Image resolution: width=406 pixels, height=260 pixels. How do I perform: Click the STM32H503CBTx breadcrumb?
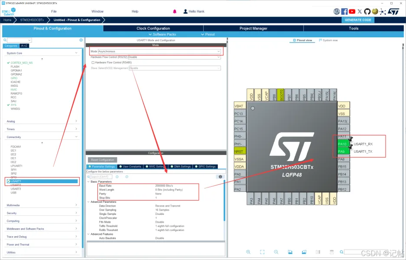tap(32, 20)
